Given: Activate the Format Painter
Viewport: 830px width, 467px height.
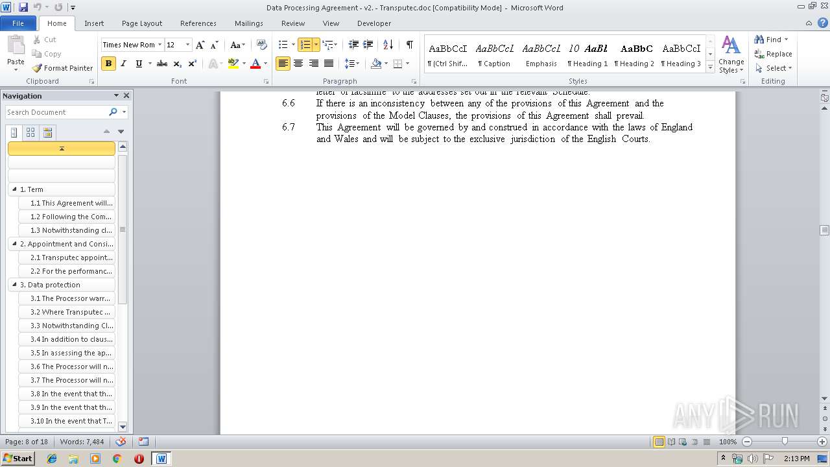Looking at the screenshot, I should click(x=63, y=68).
